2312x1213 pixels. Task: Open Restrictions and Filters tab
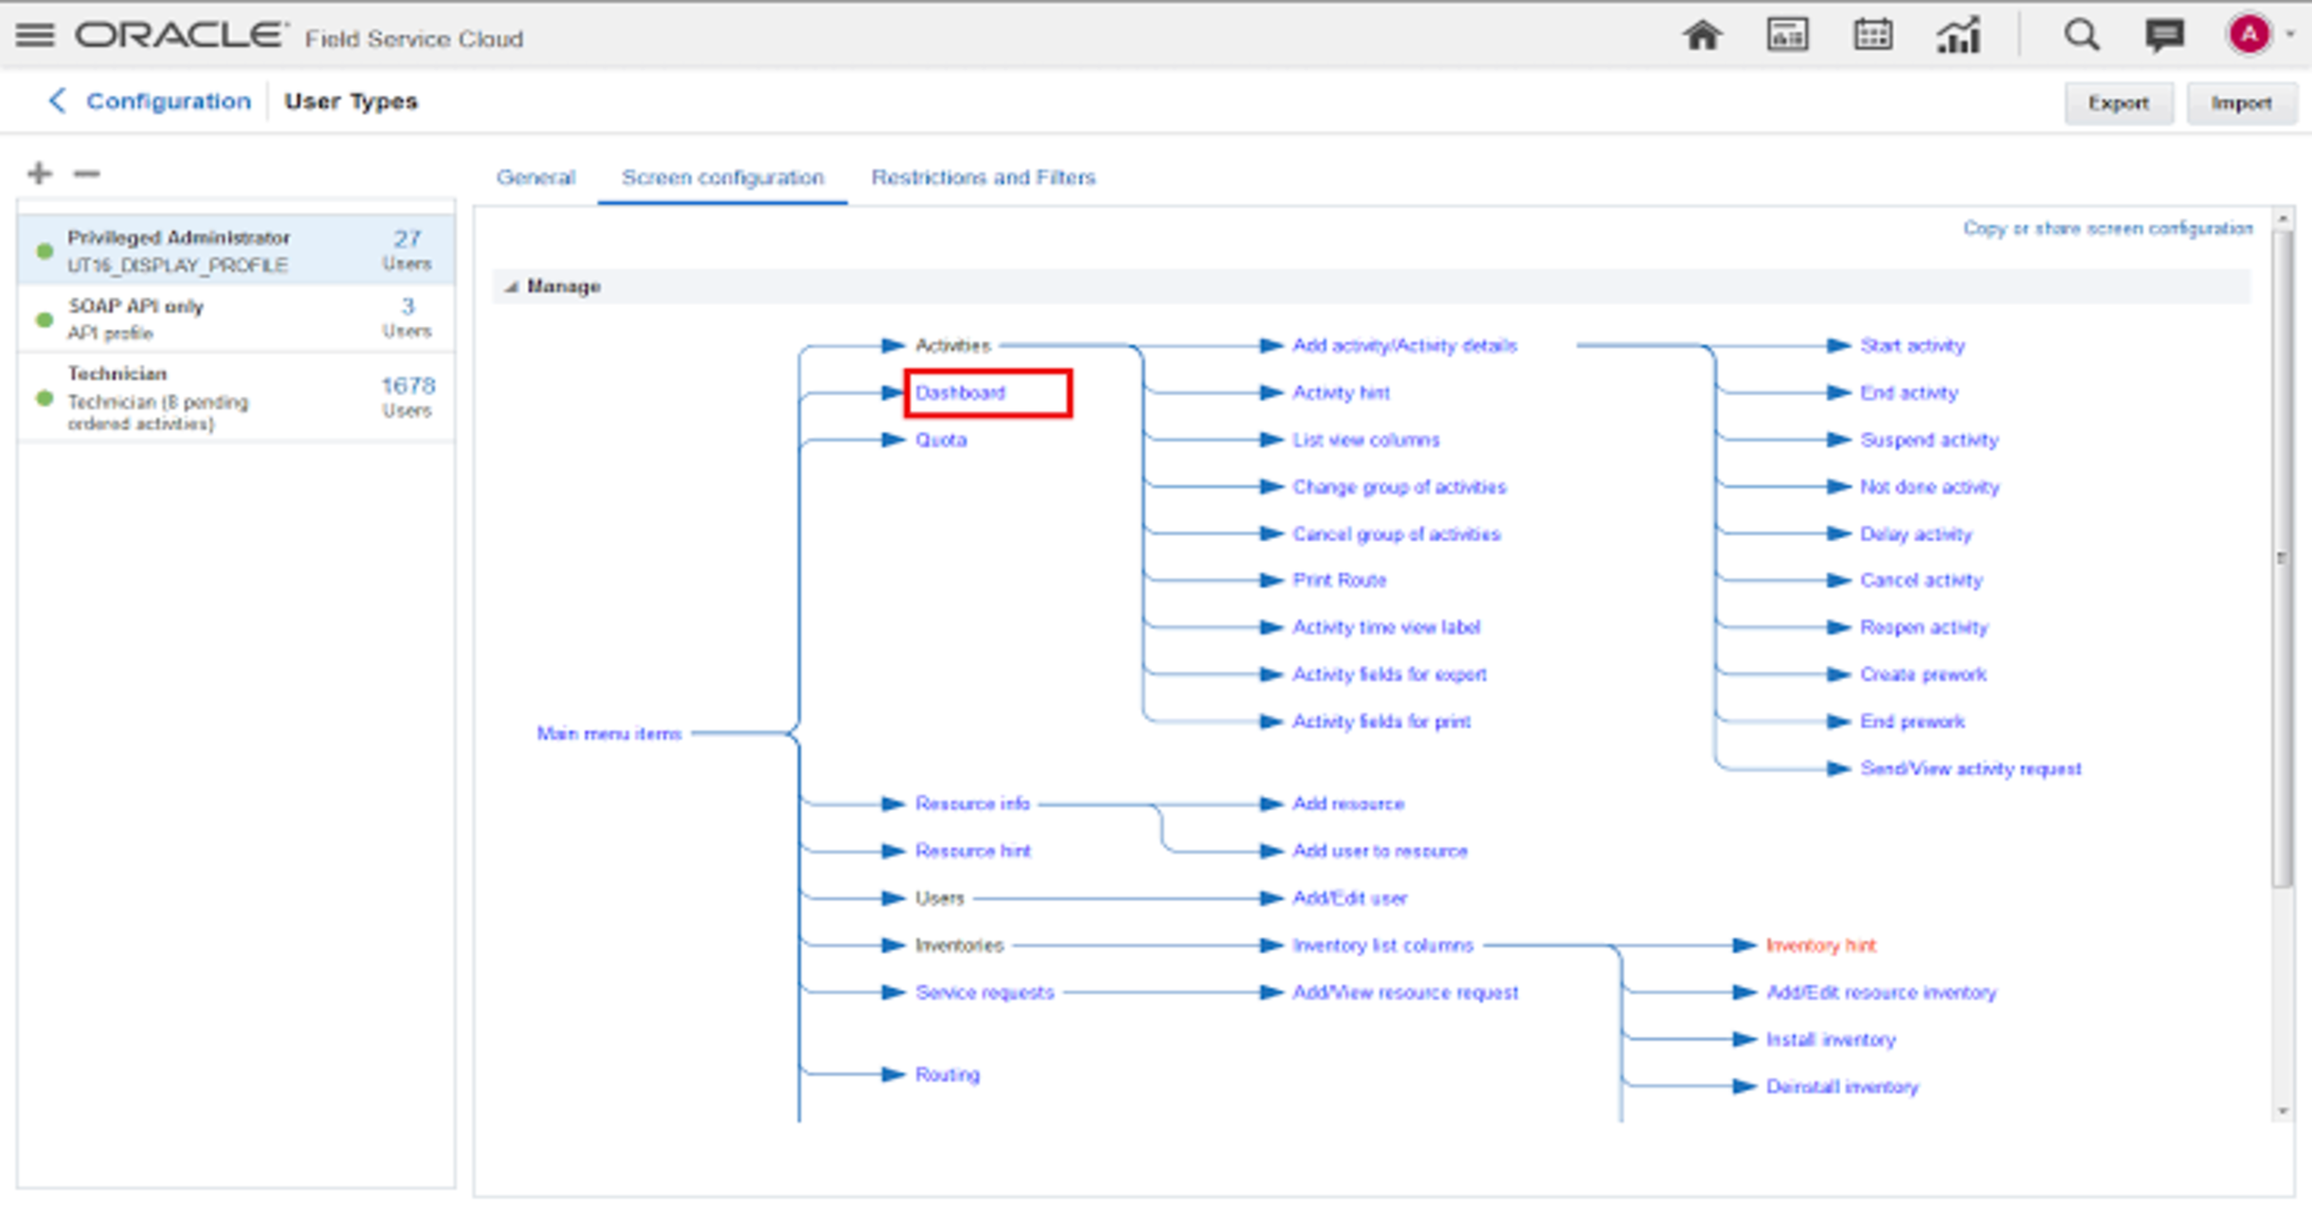click(x=983, y=177)
